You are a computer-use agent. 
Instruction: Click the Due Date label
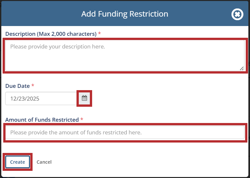coord(17,86)
